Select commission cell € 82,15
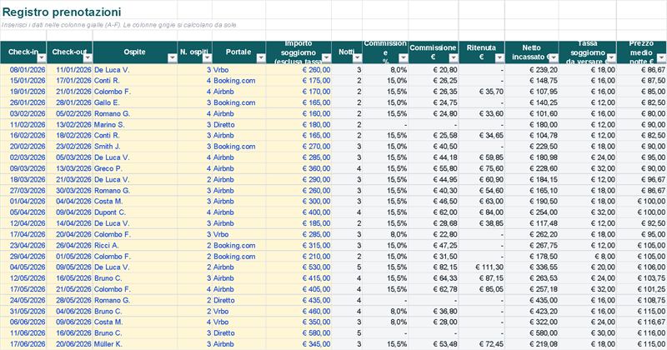This screenshot has height=350, width=667. (x=434, y=267)
